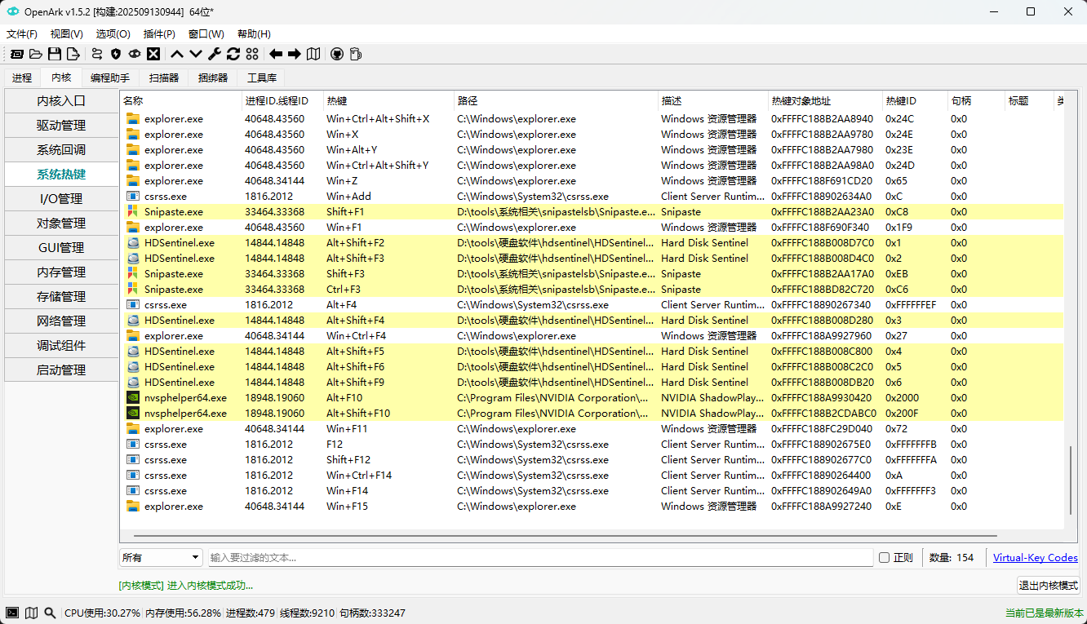
Task: Open the 所有 filter dropdown
Action: 161,558
